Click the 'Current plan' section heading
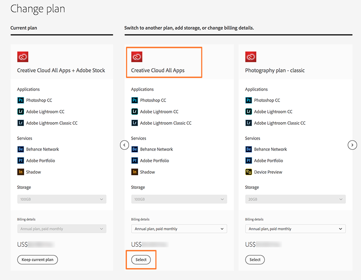The width and height of the screenshot is (361, 280). [x=24, y=28]
